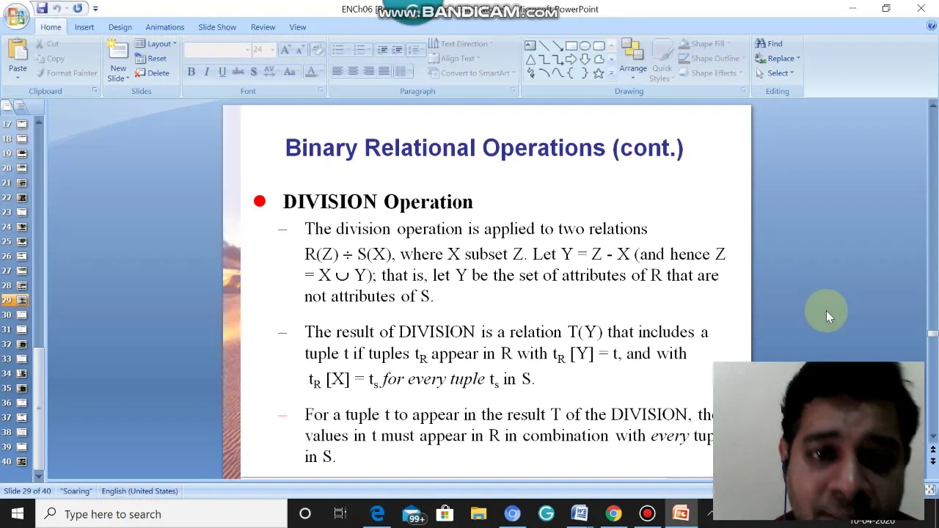Click the Slides tab icon in pane
Viewport: 939px width, 528px height.
7,107
